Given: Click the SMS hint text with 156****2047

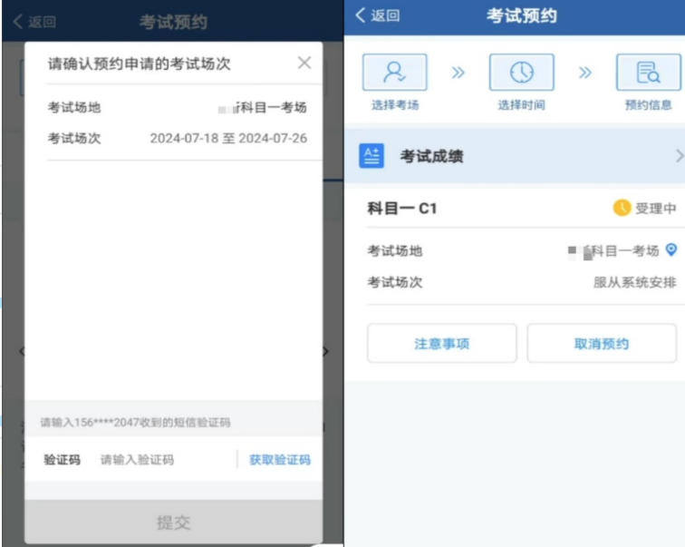Looking at the screenshot, I should (135, 422).
